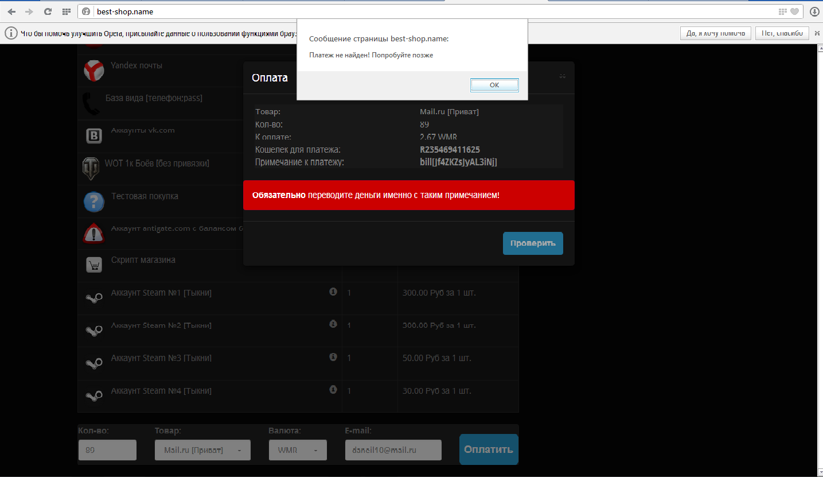Click info icon on Аккаунт Steam №4 row
The width and height of the screenshot is (823, 477).
coord(333,389)
